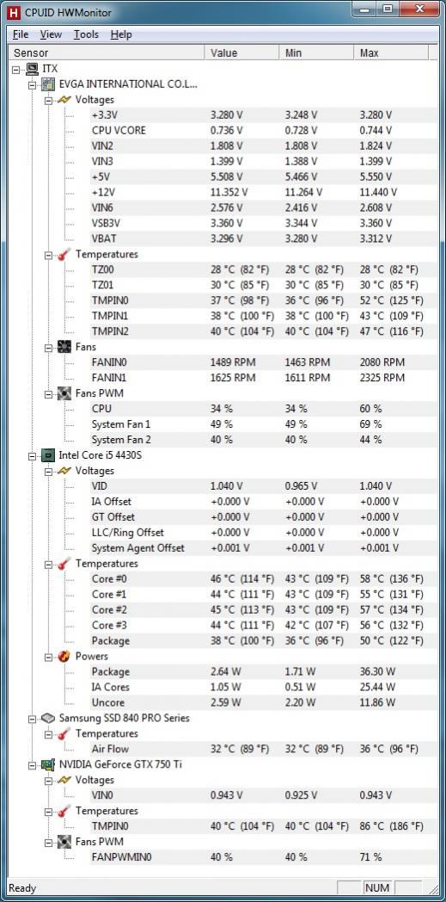The height and width of the screenshot is (902, 446).
Task: Click the Max column header
Action: click(x=391, y=53)
